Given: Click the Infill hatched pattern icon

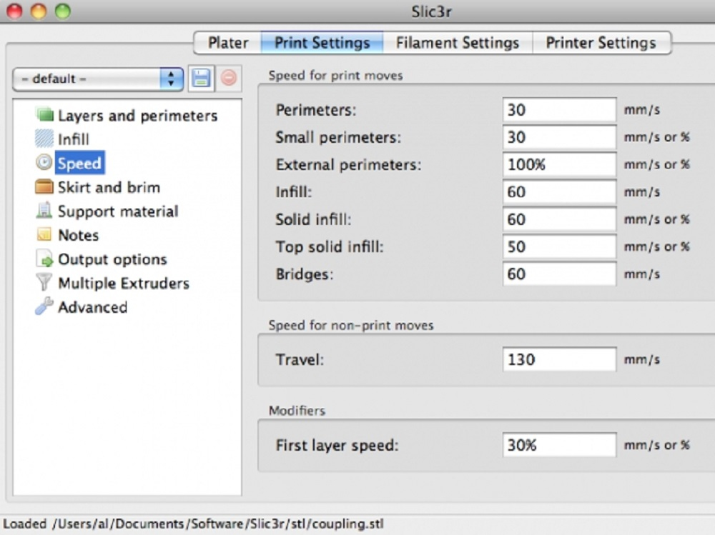Looking at the screenshot, I should 44,139.
